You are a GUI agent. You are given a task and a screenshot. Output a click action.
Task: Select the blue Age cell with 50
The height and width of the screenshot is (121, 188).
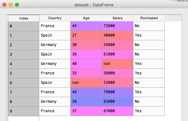pyautogui.click(x=86, y=101)
